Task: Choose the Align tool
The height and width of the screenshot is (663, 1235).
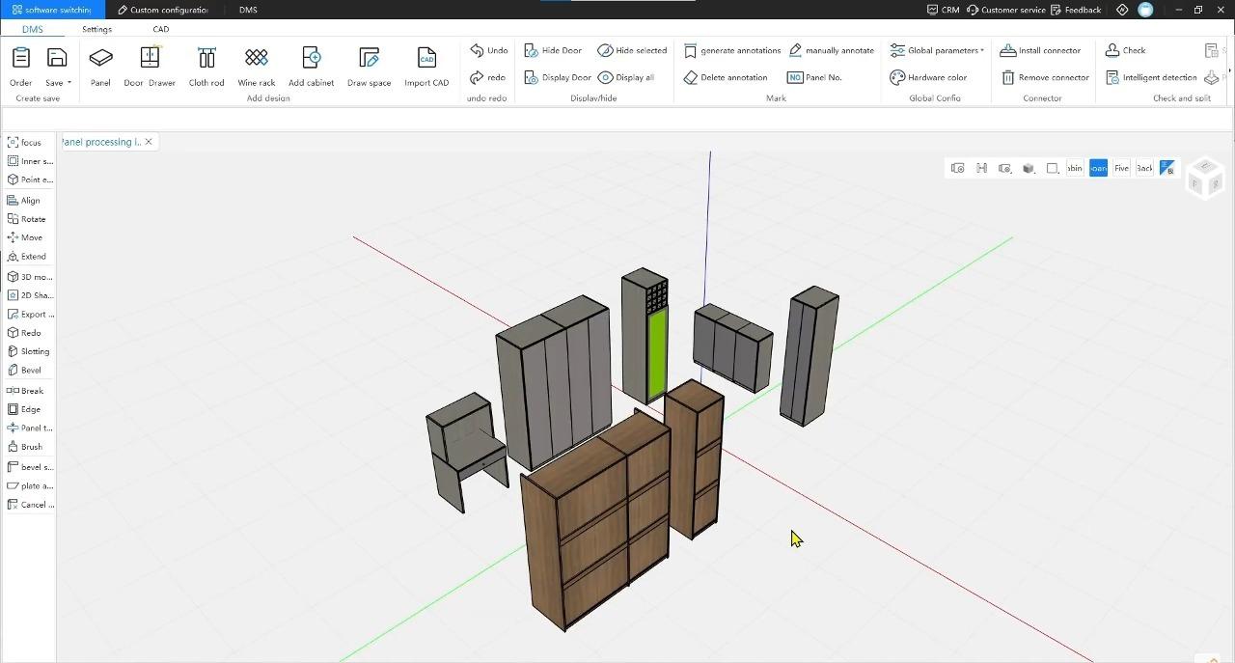Action: (24, 200)
